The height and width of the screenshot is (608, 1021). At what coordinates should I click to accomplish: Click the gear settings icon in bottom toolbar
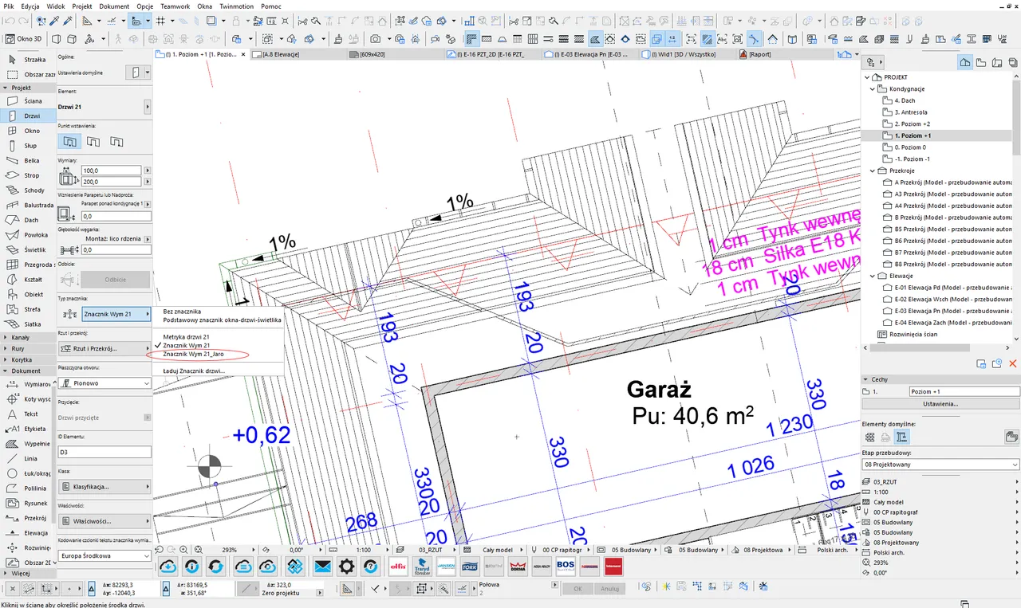point(346,567)
